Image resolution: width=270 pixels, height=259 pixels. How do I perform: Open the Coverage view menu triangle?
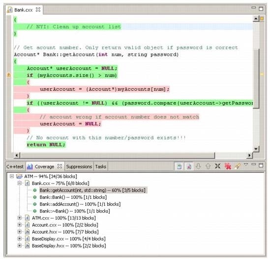tap(246, 164)
